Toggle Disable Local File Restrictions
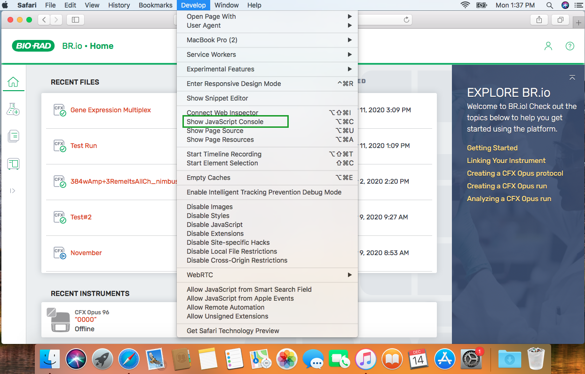The image size is (585, 374). (267, 251)
